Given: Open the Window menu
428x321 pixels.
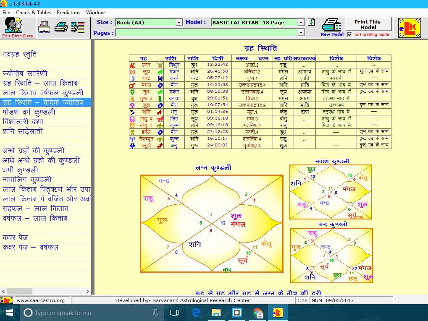Looking at the screenshot, I should (x=95, y=13).
